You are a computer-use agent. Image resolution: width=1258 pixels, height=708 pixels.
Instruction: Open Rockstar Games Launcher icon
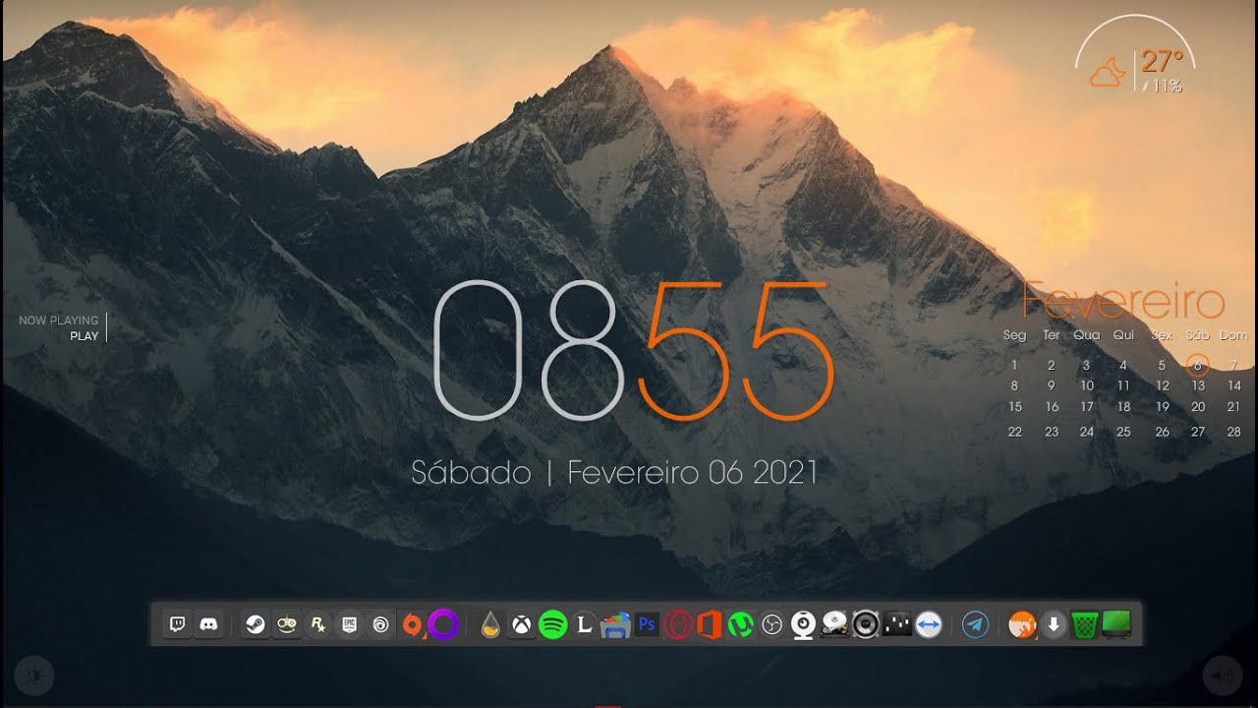[317, 624]
